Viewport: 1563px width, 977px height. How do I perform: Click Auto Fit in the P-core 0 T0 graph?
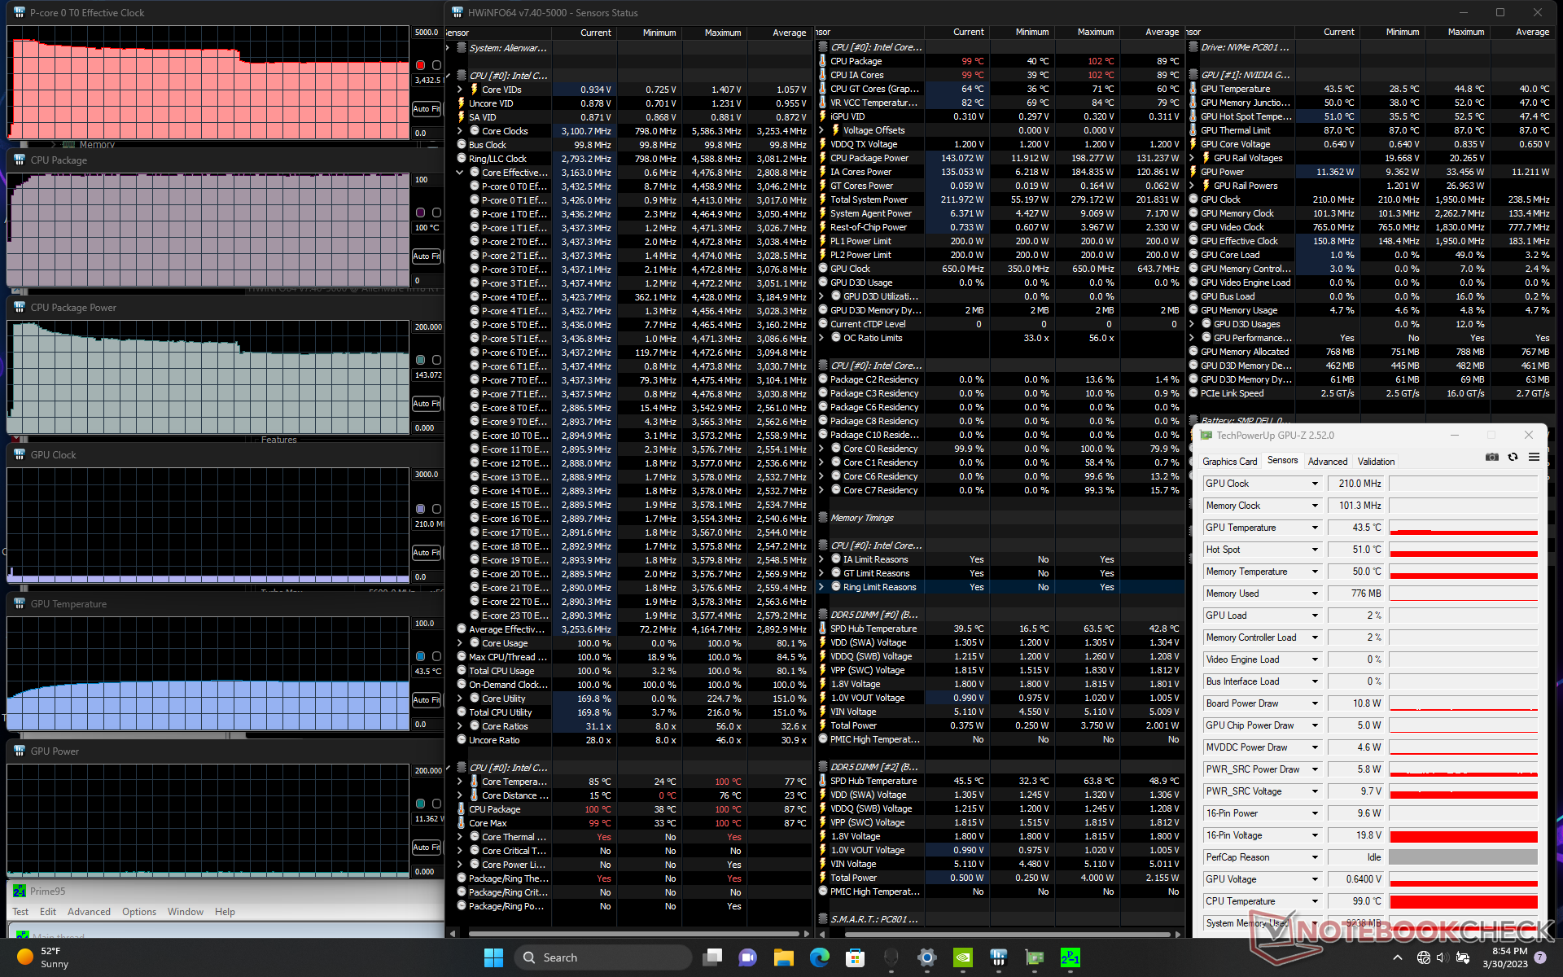427,108
